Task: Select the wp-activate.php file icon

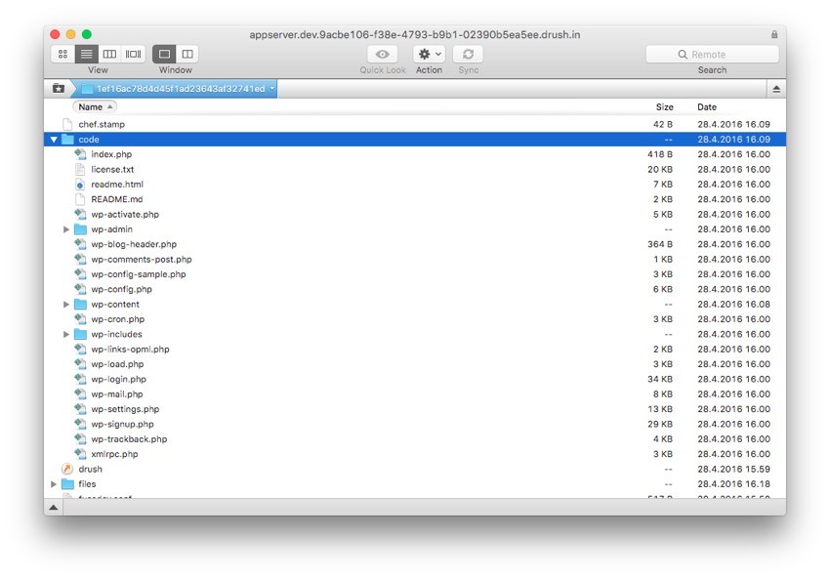Action: click(80, 215)
